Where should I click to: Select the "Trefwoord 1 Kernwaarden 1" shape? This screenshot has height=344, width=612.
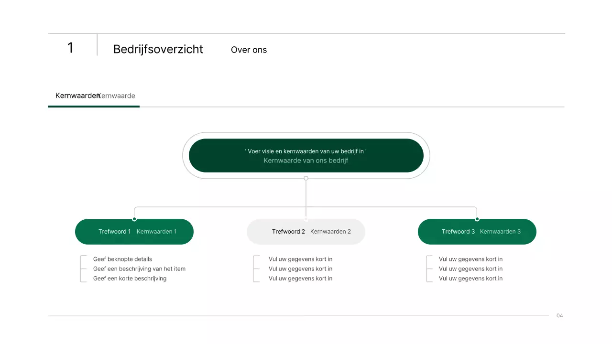134,231
